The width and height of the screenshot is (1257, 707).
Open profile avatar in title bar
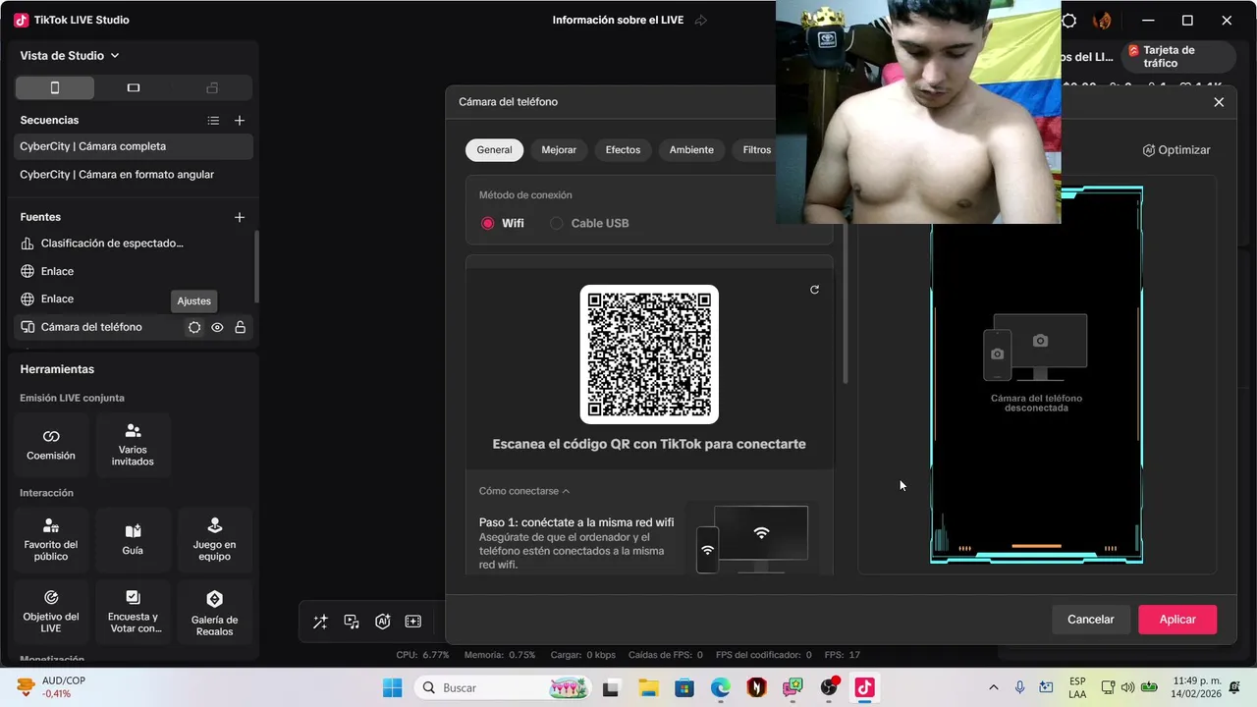coord(1102,21)
